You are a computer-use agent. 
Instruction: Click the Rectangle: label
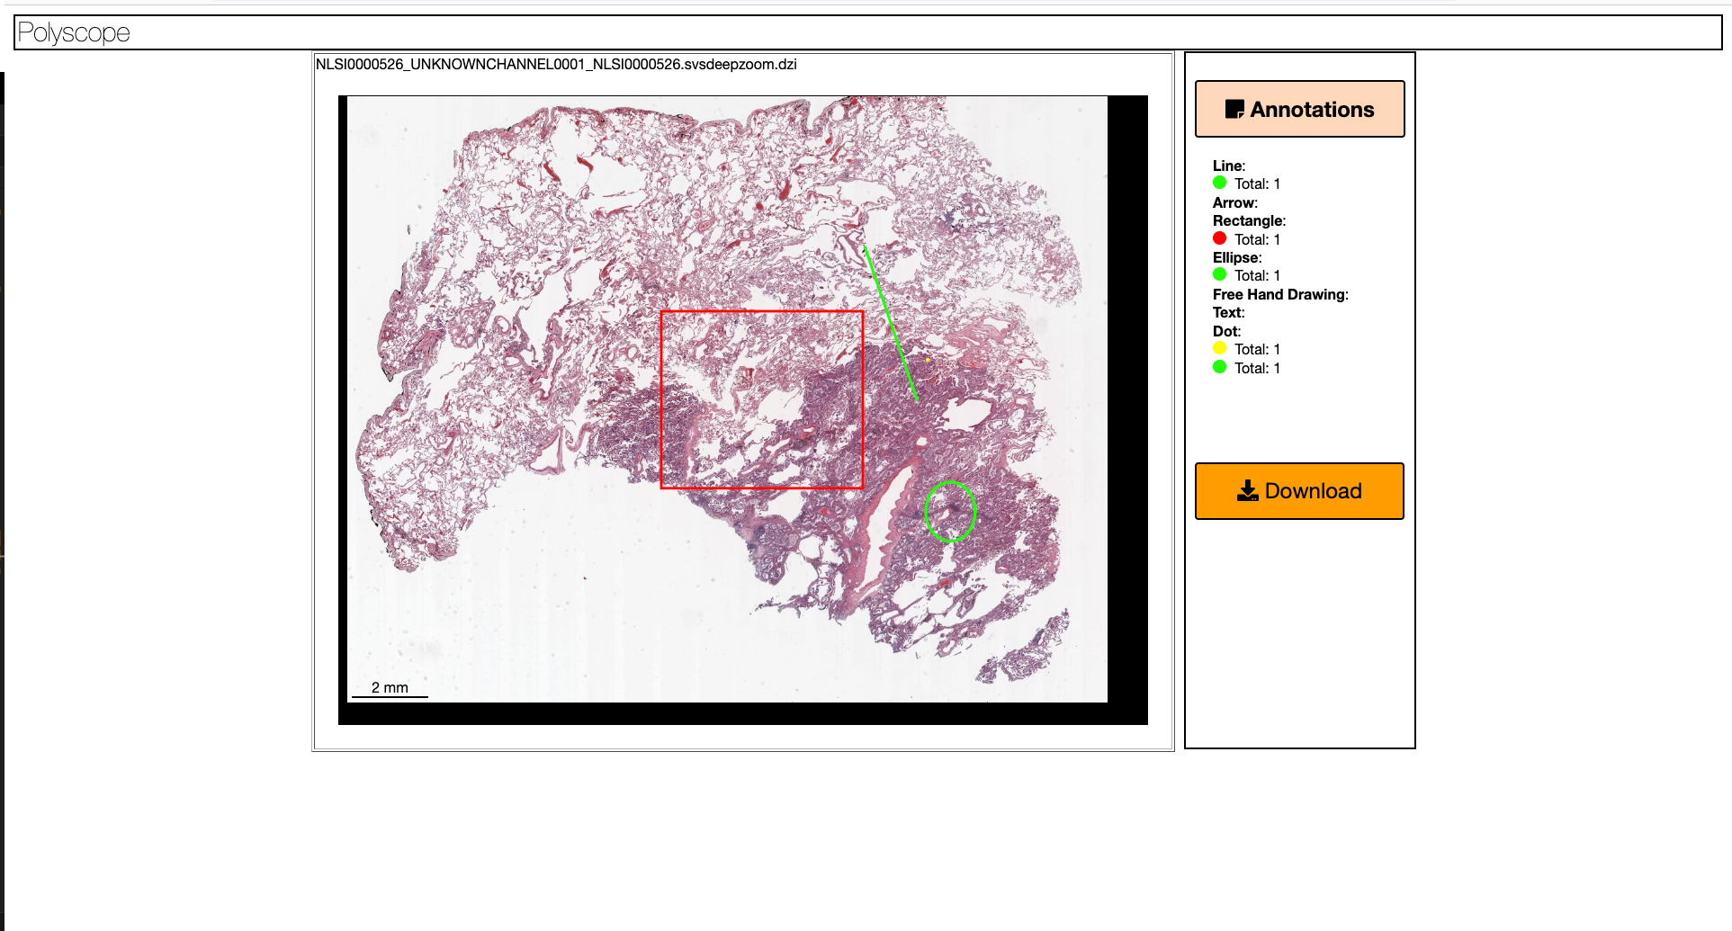(1250, 220)
